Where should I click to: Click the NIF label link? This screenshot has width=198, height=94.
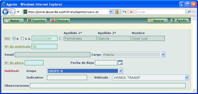[7, 39]
